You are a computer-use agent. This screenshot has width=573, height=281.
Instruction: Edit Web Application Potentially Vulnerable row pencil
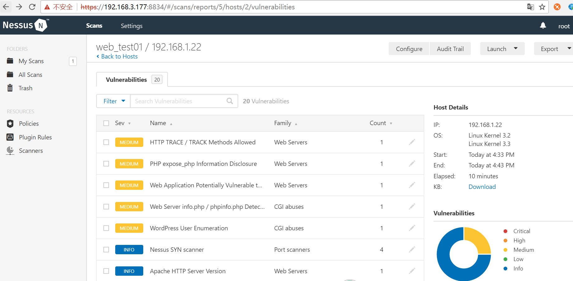tap(412, 185)
